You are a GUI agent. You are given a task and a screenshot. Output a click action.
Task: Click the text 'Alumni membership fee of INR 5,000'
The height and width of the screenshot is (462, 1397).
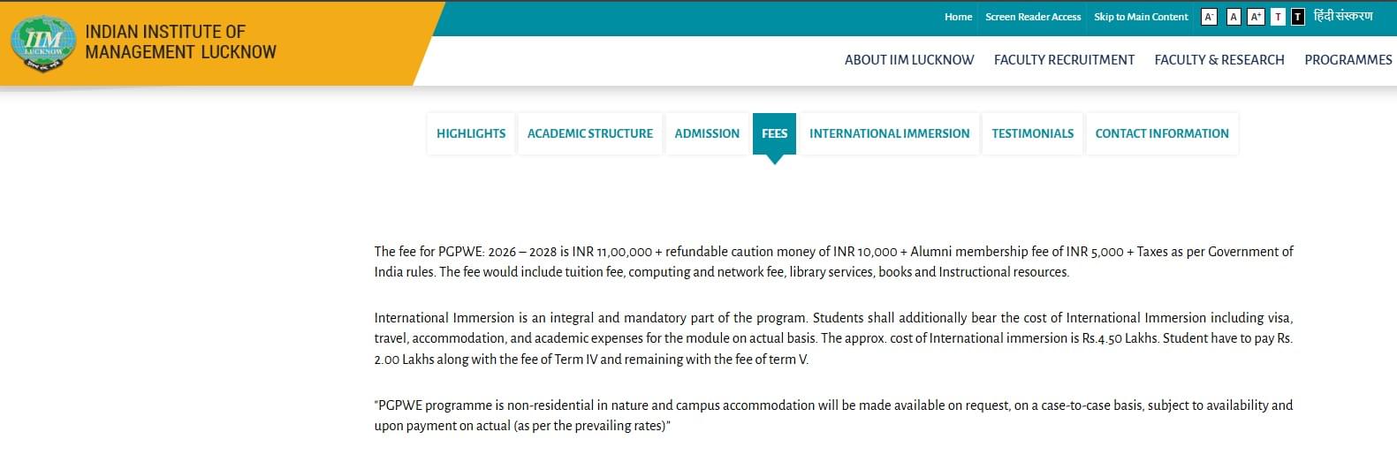[1016, 252]
